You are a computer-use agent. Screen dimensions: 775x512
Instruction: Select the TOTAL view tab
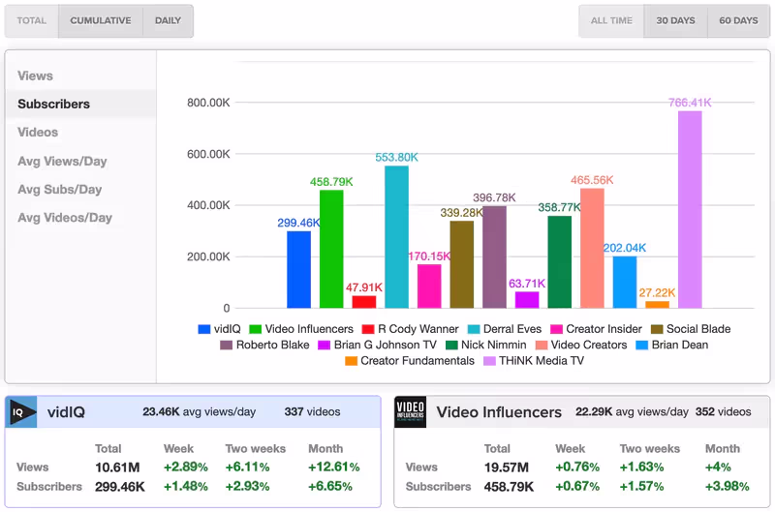(32, 20)
